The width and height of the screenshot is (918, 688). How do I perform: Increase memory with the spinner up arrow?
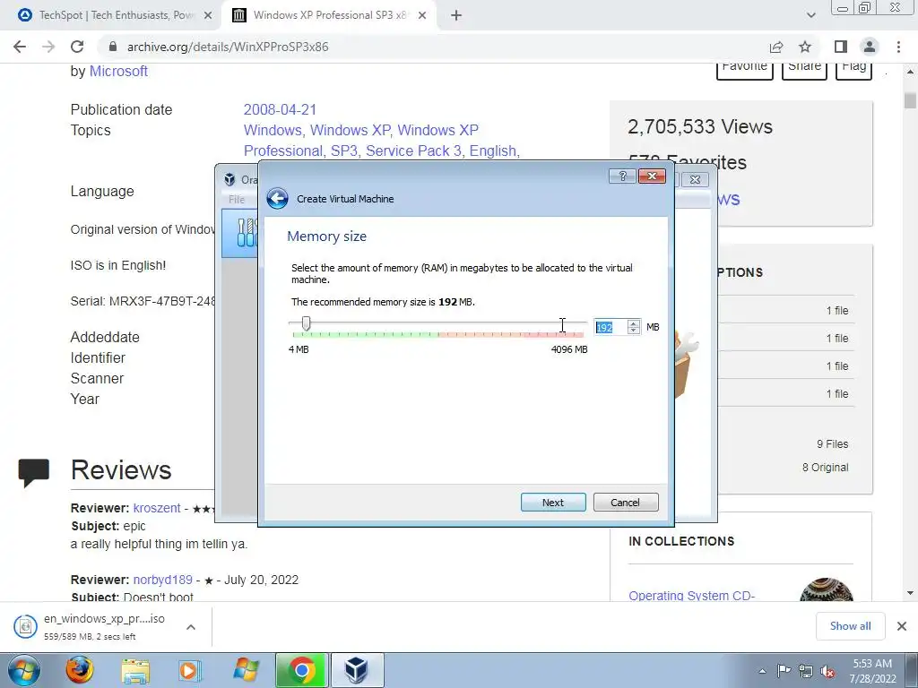634,322
